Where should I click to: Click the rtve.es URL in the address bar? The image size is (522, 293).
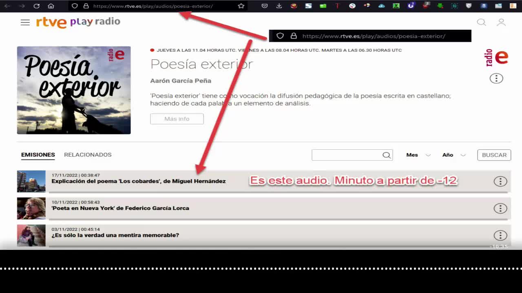pyautogui.click(x=153, y=6)
